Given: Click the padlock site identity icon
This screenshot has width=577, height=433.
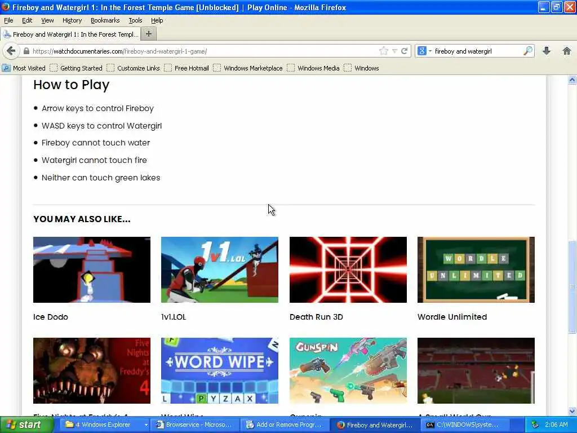Looking at the screenshot, I should pyautogui.click(x=26, y=51).
